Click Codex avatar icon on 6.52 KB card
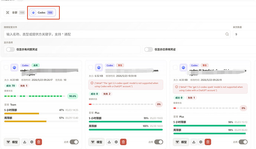The height and width of the screenshot is (149, 256). click(99, 67)
